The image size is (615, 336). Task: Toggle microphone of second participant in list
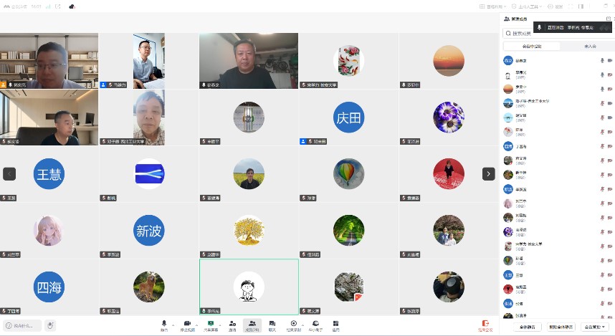point(602,75)
